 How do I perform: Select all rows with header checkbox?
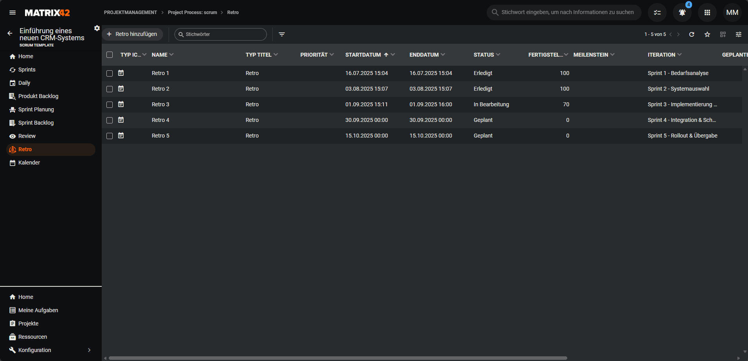110,55
